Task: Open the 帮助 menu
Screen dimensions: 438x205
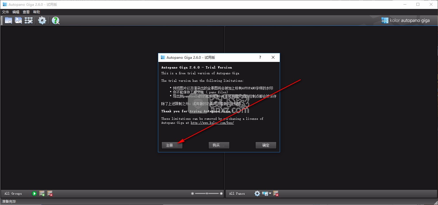Action: (x=37, y=12)
